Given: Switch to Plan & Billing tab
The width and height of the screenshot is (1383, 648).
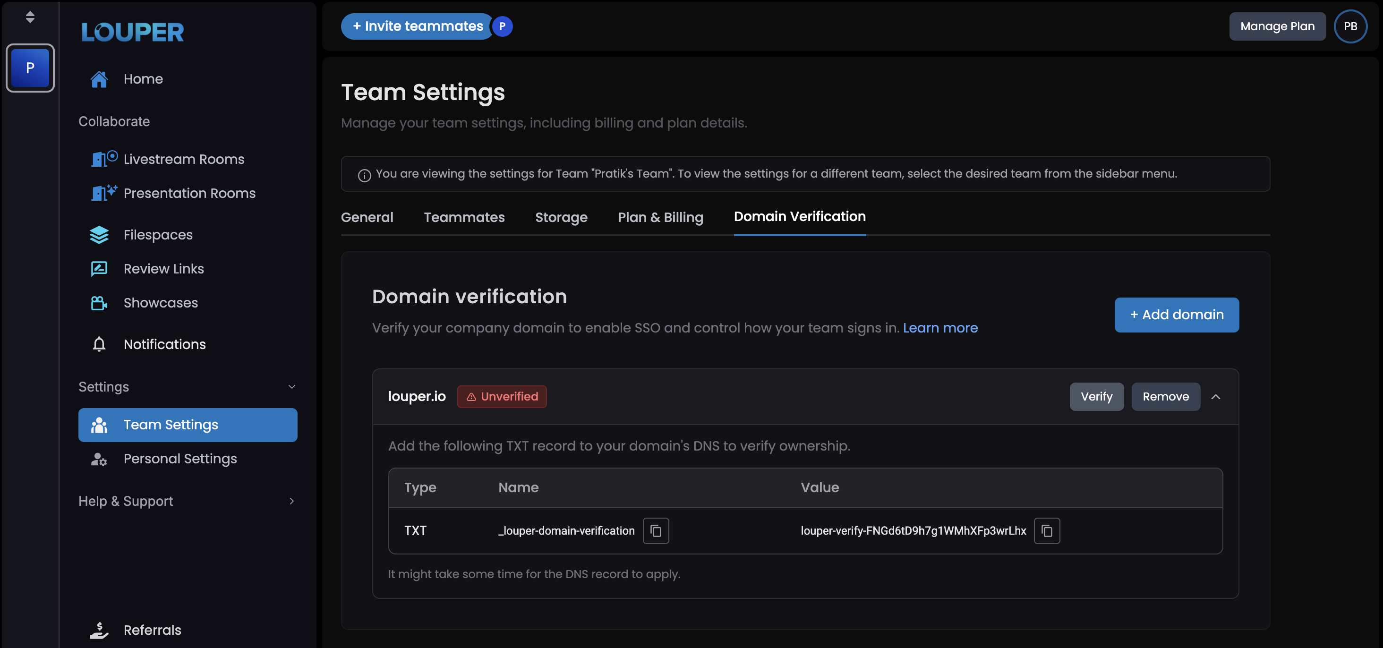Looking at the screenshot, I should point(660,217).
